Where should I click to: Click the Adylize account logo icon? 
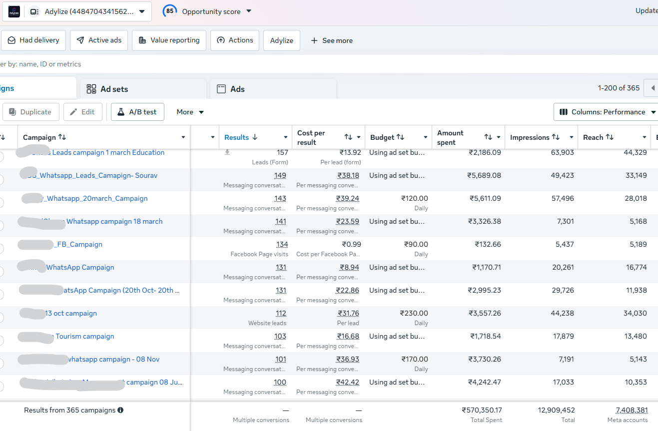[14, 11]
